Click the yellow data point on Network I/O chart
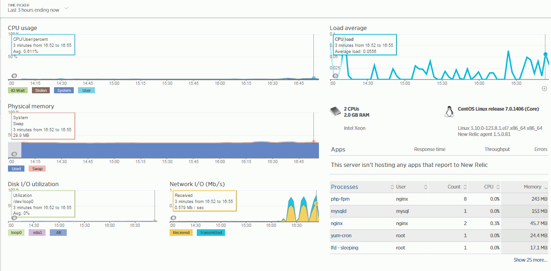This screenshot has width=551, height=271. 316,203
